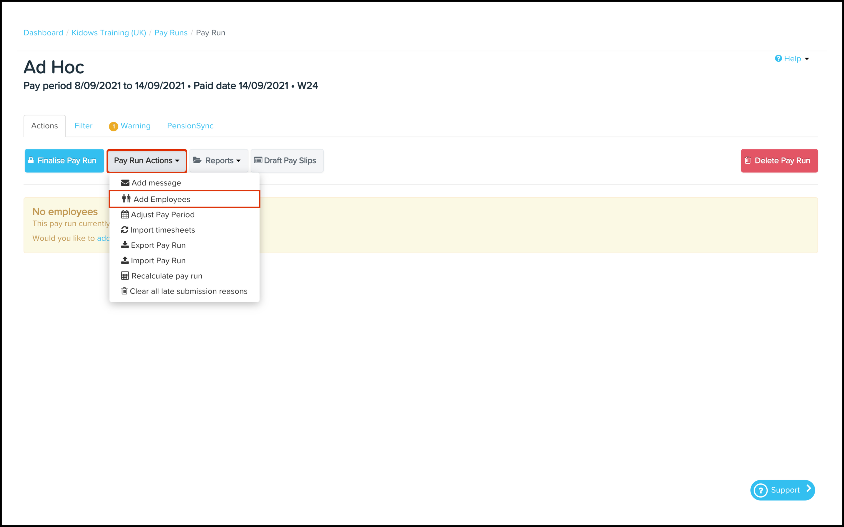Select Adjust Pay Period menu item

click(162, 215)
